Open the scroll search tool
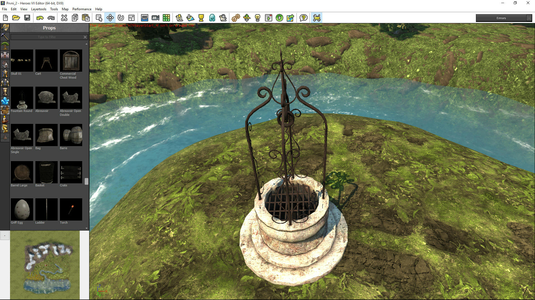This screenshot has height=300, width=535. [x=223, y=18]
